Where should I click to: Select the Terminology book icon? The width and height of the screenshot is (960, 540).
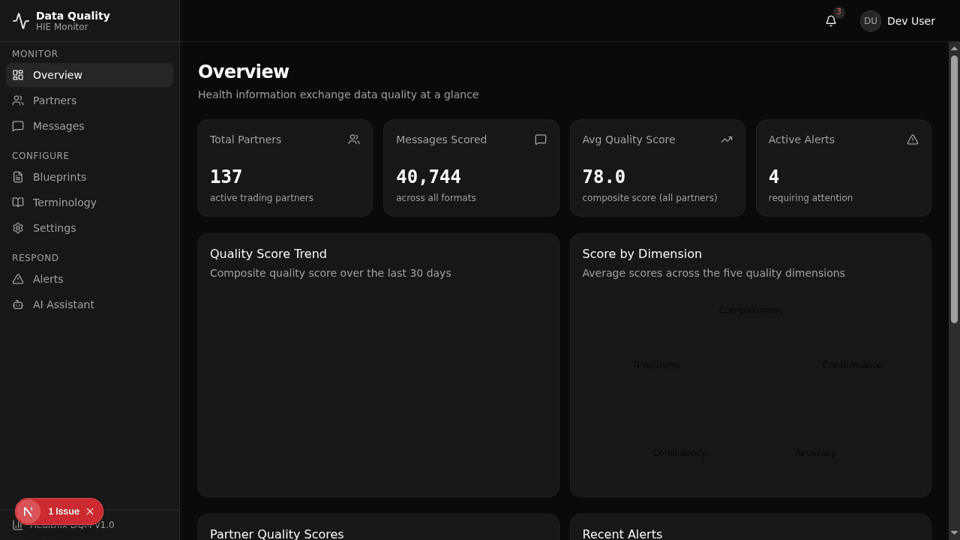tap(18, 202)
